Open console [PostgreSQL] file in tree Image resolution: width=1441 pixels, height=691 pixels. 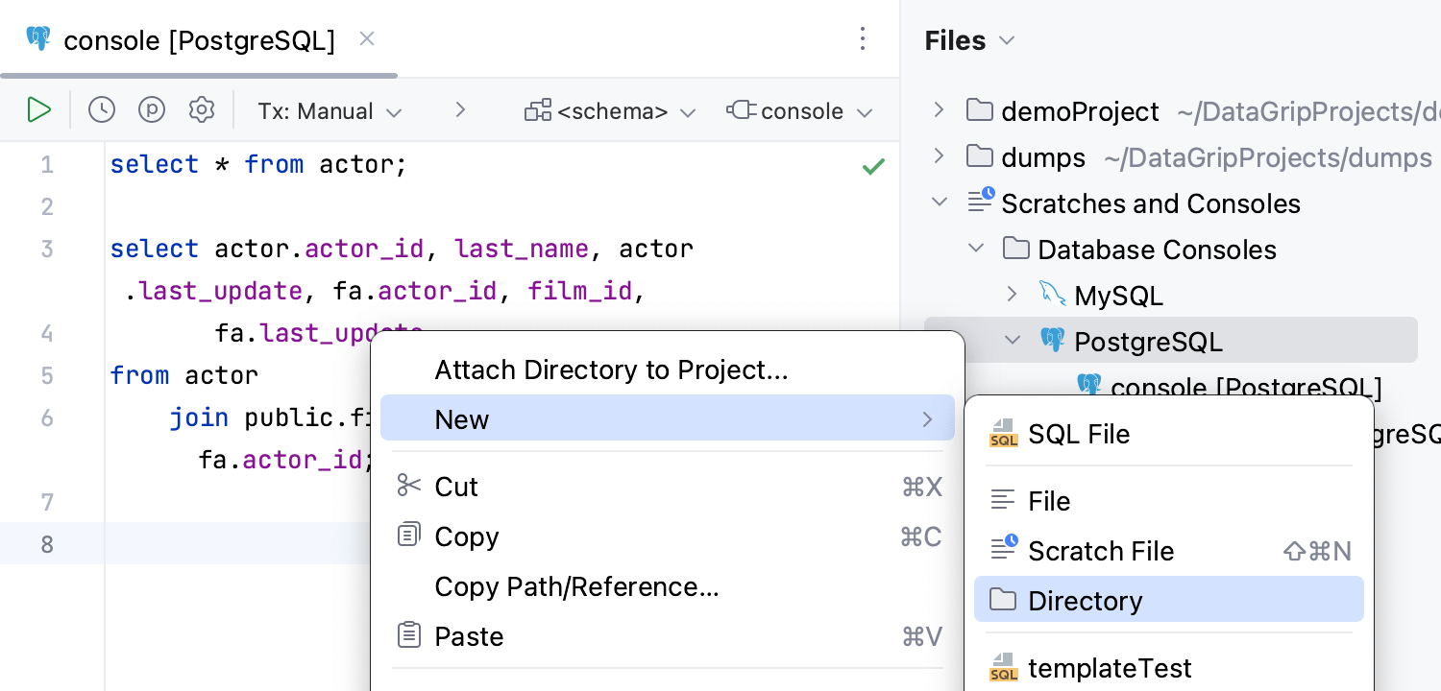tap(1246, 388)
